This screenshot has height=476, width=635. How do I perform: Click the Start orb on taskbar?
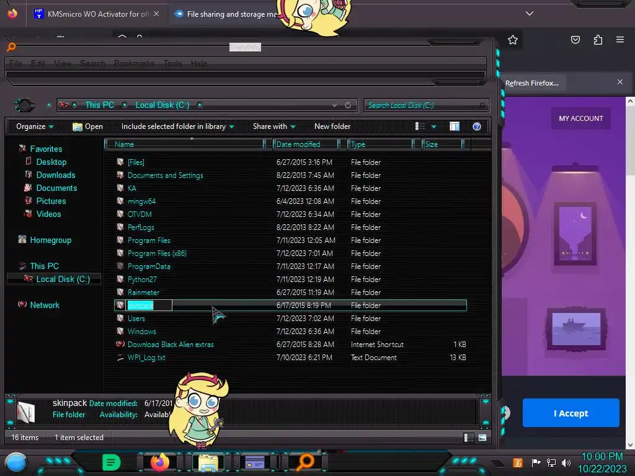click(x=16, y=462)
